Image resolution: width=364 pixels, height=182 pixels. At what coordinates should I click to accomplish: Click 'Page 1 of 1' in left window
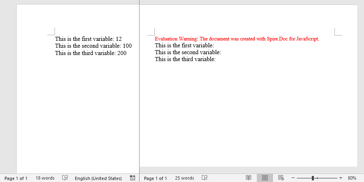[x=16, y=178]
